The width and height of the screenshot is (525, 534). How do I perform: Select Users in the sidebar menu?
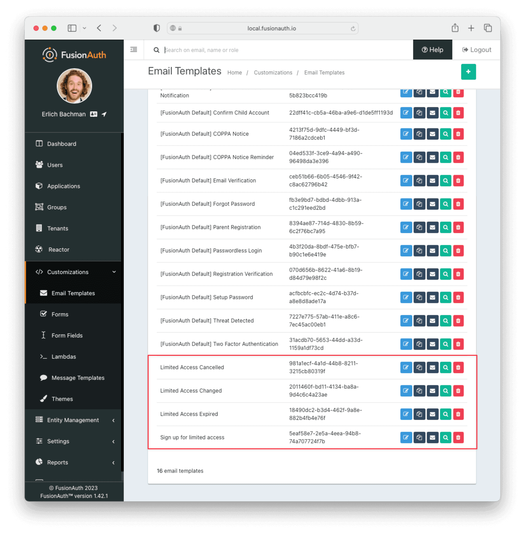coord(55,165)
